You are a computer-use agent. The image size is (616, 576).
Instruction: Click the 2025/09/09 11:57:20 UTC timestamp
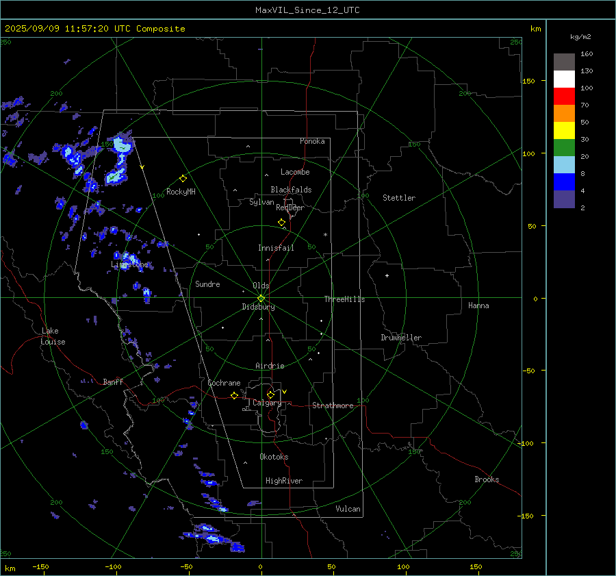[67, 29]
